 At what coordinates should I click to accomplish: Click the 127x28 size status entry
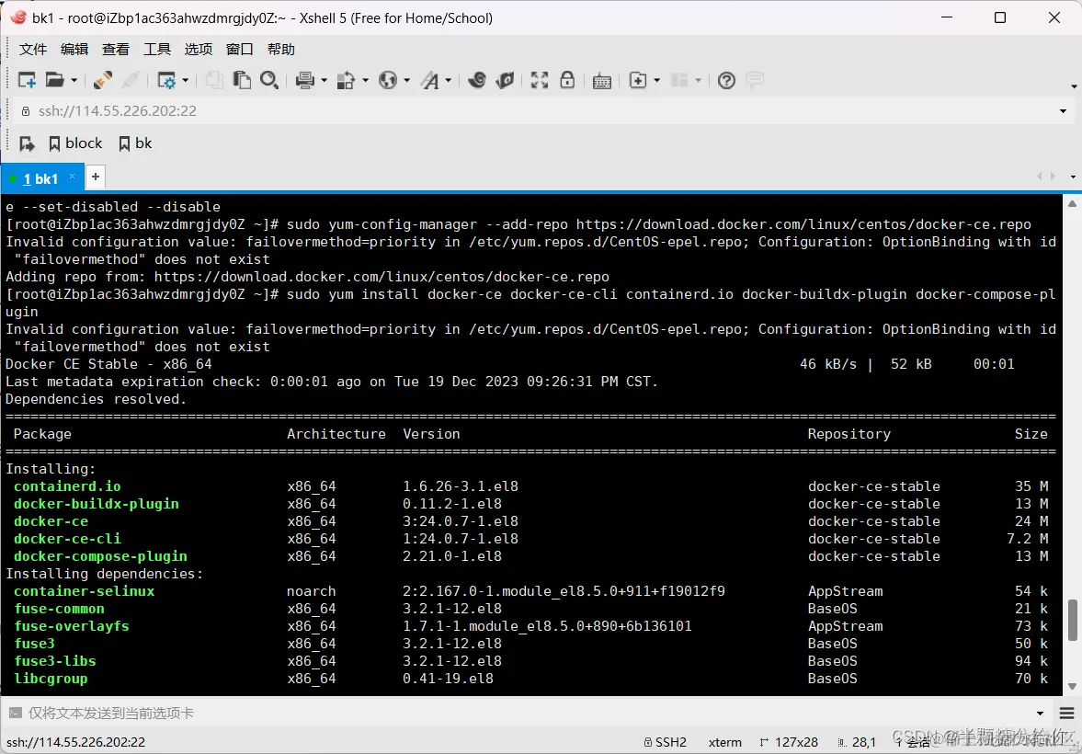click(789, 742)
